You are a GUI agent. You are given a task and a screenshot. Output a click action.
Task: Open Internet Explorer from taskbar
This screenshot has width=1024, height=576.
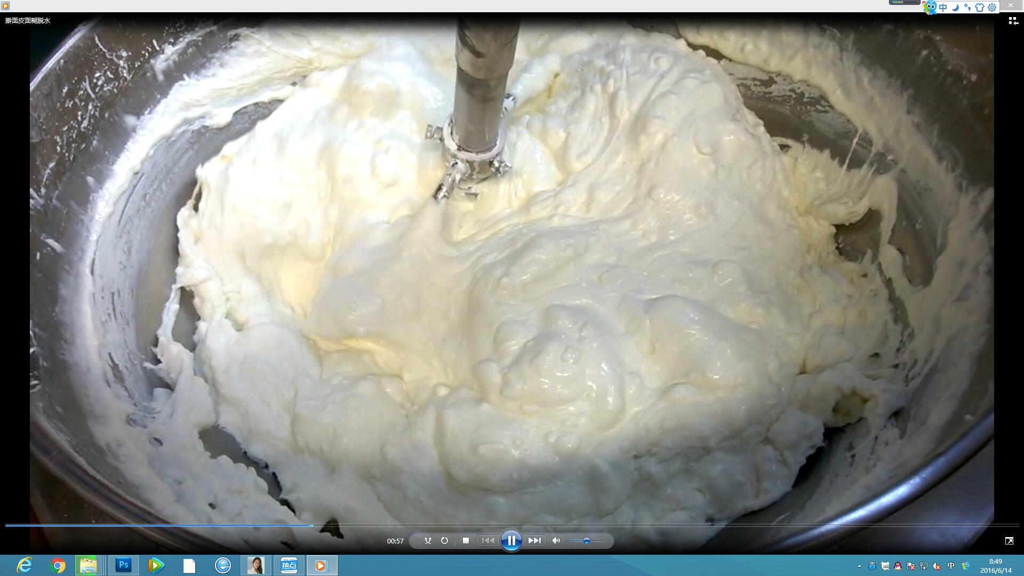(25, 565)
